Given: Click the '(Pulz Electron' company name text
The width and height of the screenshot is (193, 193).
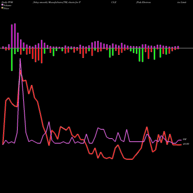Looking at the screenshot, I should 143,2.
